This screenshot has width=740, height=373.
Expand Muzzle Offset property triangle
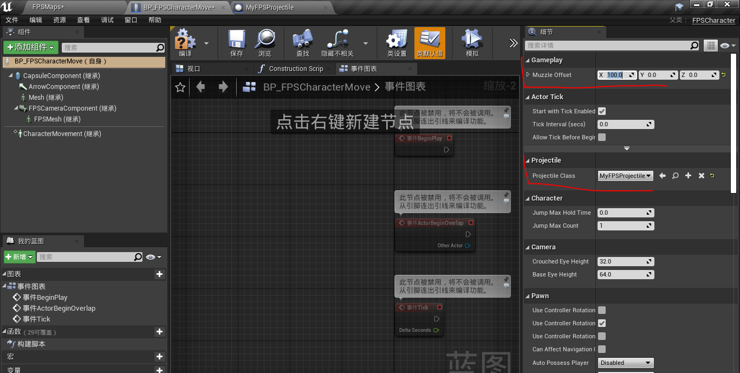[528, 75]
